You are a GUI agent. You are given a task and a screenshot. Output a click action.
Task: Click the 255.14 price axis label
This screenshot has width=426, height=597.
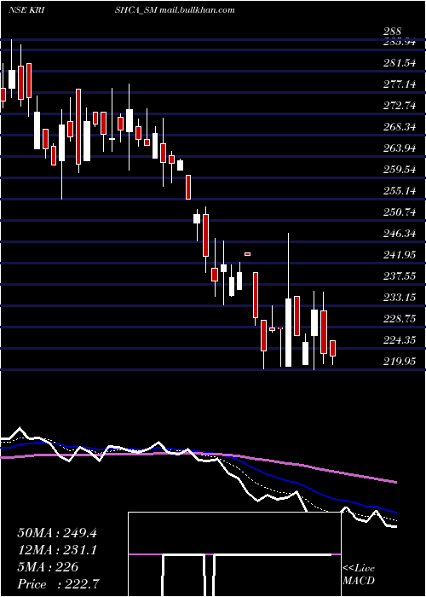[400, 191]
